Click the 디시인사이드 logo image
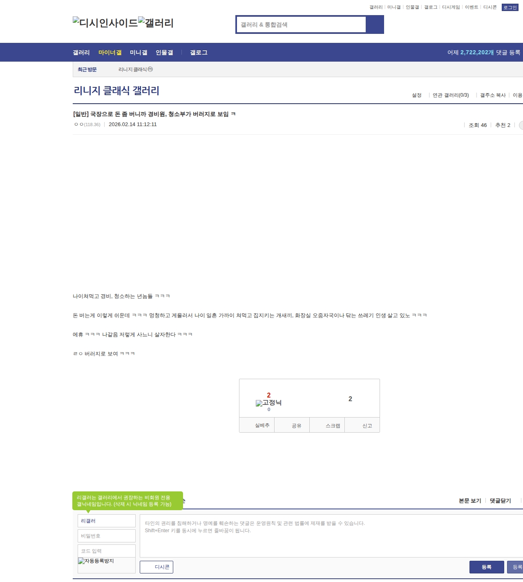 (x=105, y=23)
